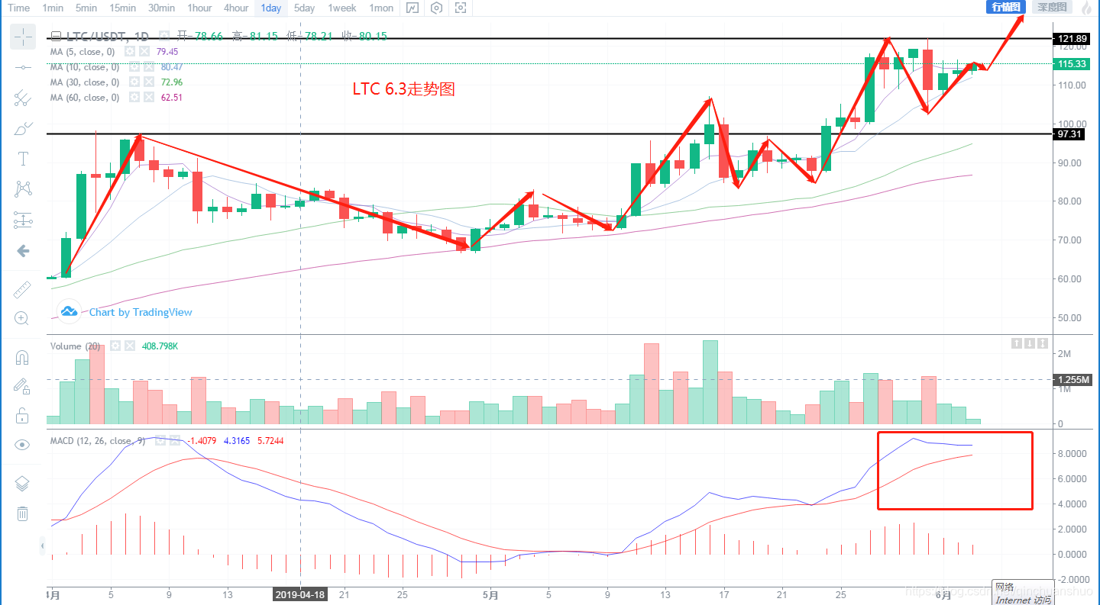Viewport: 1100px width, 605px height.
Task: Open settings for MA (30, close, 0)
Action: (134, 82)
